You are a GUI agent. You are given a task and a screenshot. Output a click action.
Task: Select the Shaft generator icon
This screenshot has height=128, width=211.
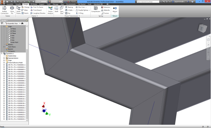click(x=56, y=9)
